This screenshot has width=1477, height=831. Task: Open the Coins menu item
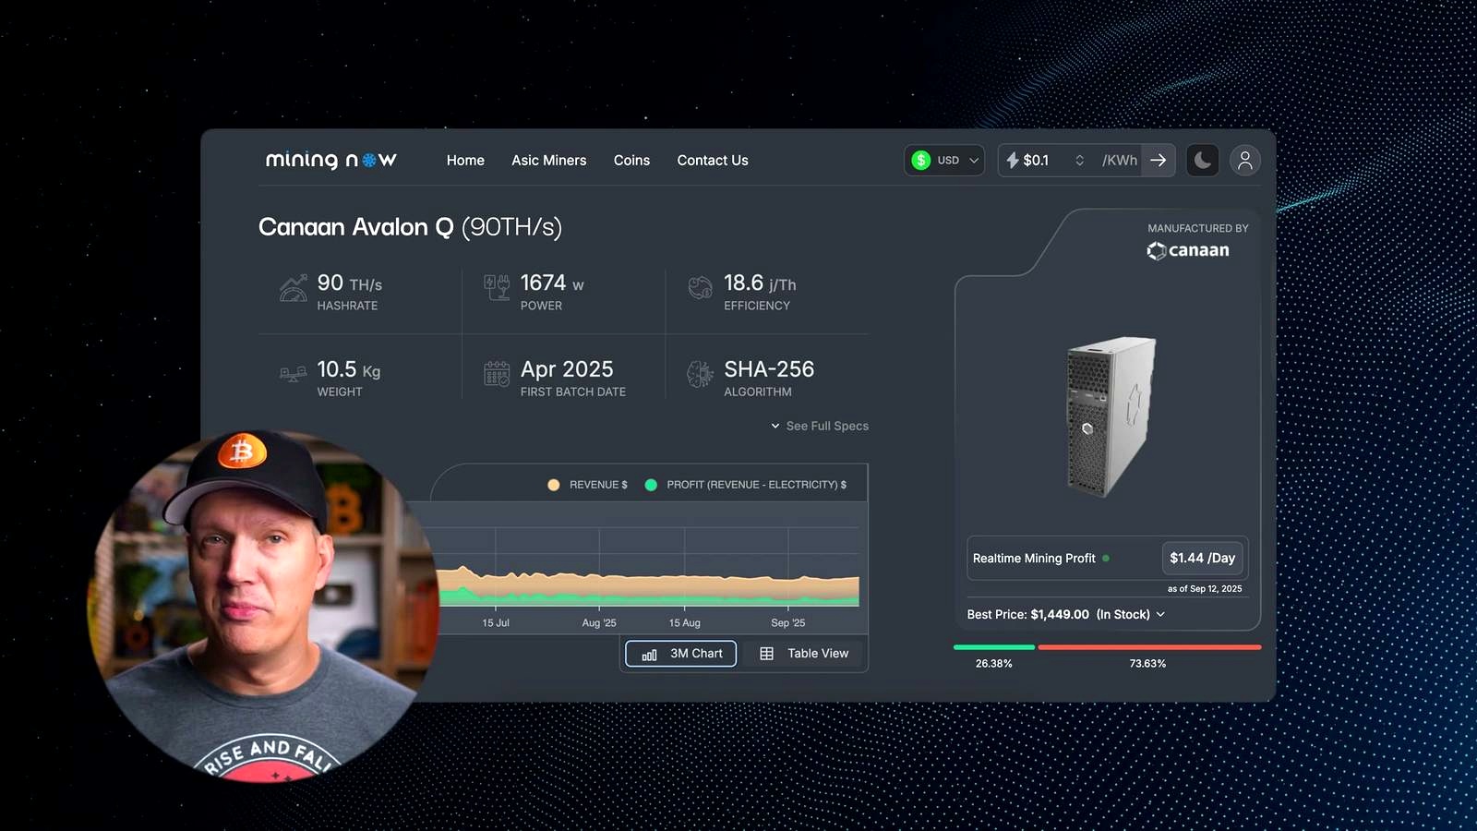pos(631,161)
